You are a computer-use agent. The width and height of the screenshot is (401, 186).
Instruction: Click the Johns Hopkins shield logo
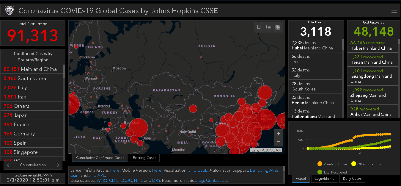tap(9, 11)
